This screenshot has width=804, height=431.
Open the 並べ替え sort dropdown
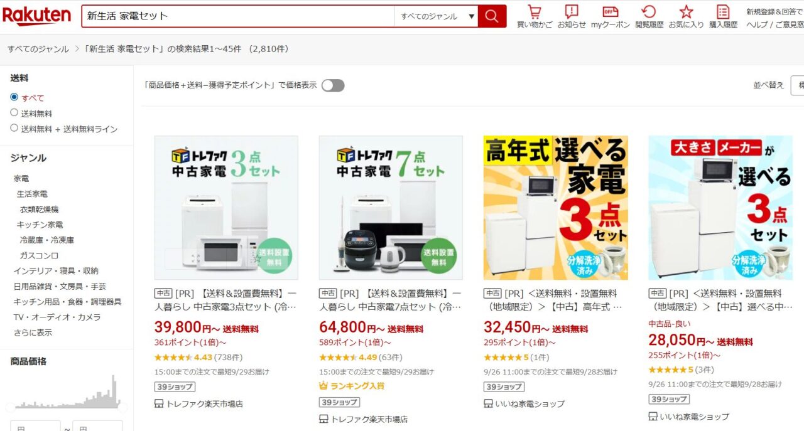tap(797, 85)
